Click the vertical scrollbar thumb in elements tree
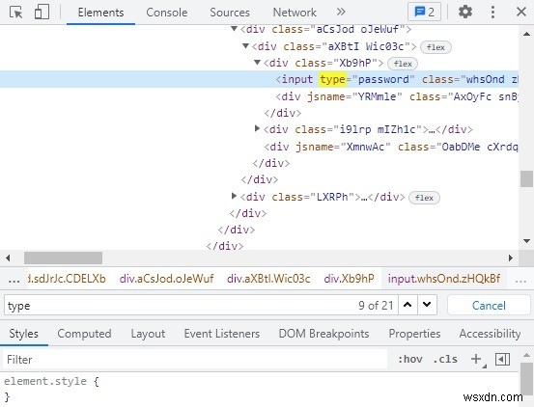534x407 pixels. [x=526, y=178]
